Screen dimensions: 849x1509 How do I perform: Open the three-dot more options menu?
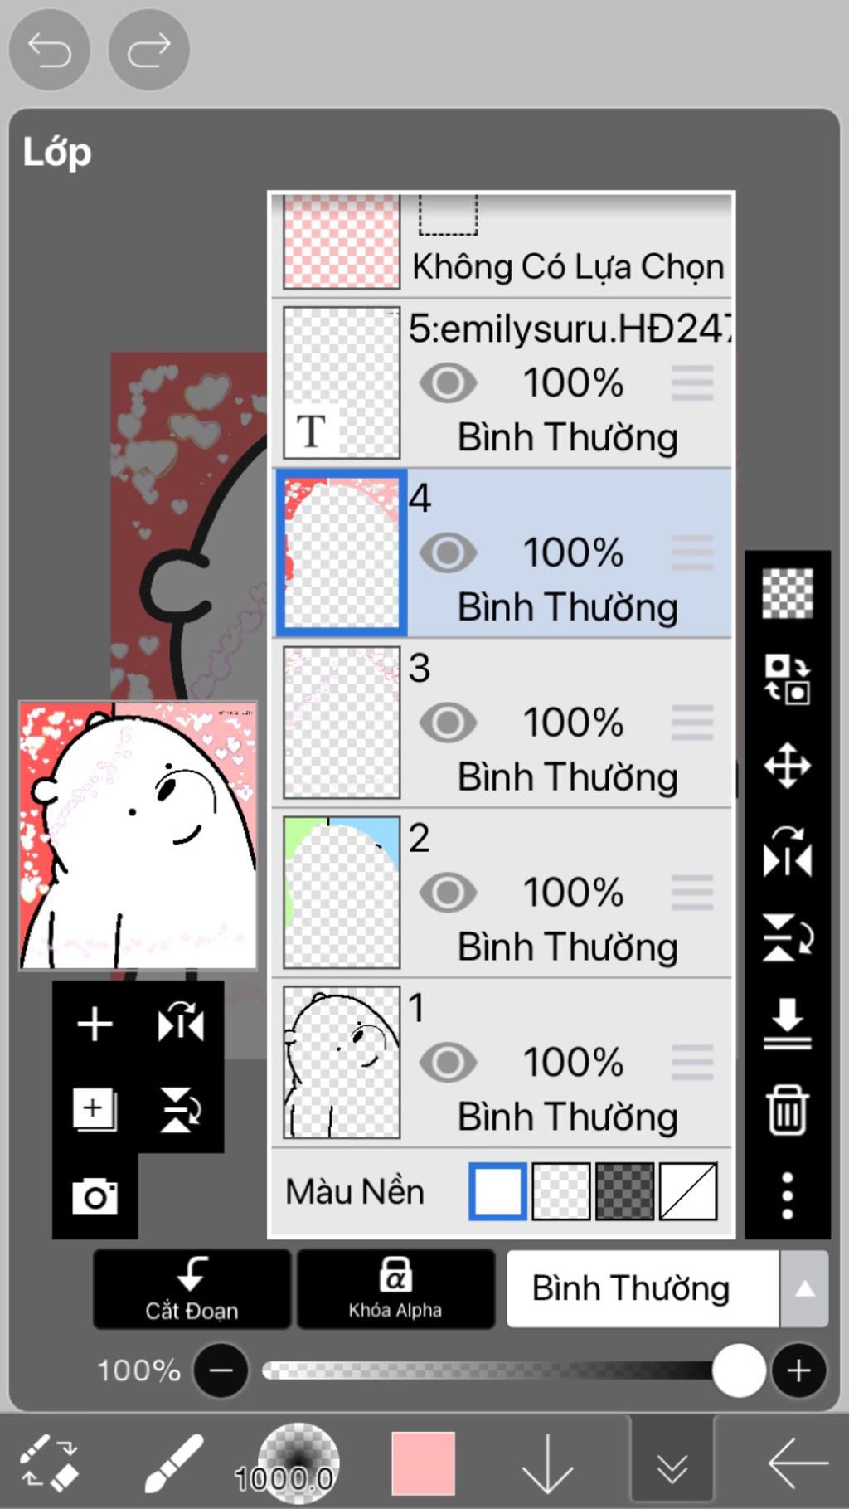coord(787,1195)
